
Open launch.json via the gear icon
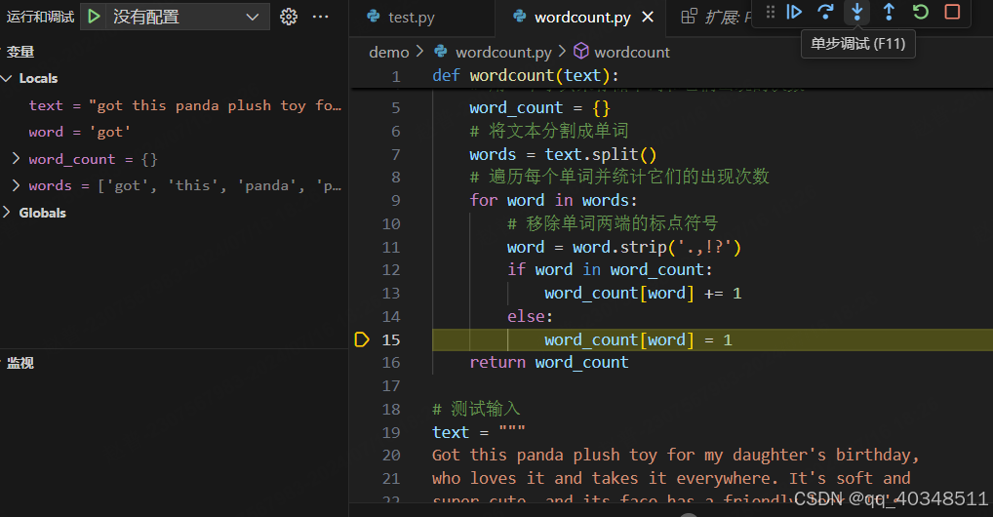[x=289, y=17]
